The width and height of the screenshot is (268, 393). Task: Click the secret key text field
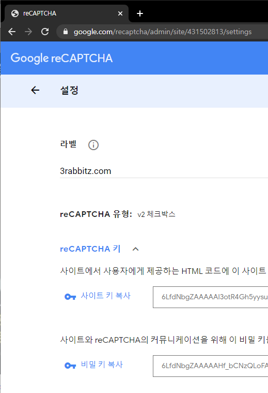[211, 366]
